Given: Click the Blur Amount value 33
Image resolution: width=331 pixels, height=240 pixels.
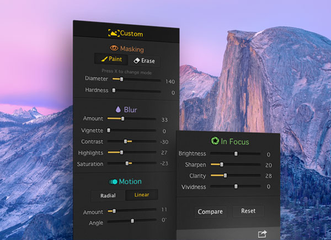Looking at the screenshot, I should (164, 119).
